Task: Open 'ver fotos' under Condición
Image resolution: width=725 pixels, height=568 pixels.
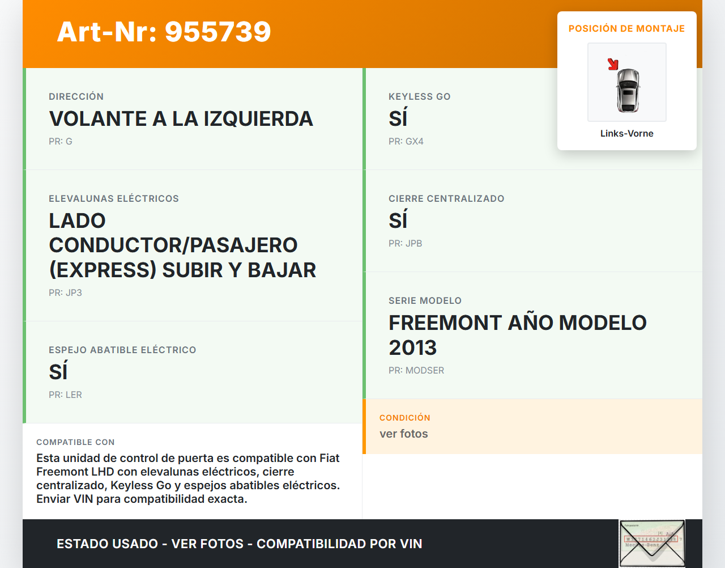Action: 403,434
